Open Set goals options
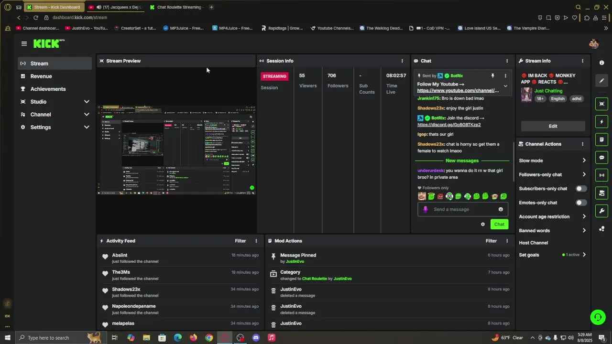612x344 pixels. click(x=552, y=255)
